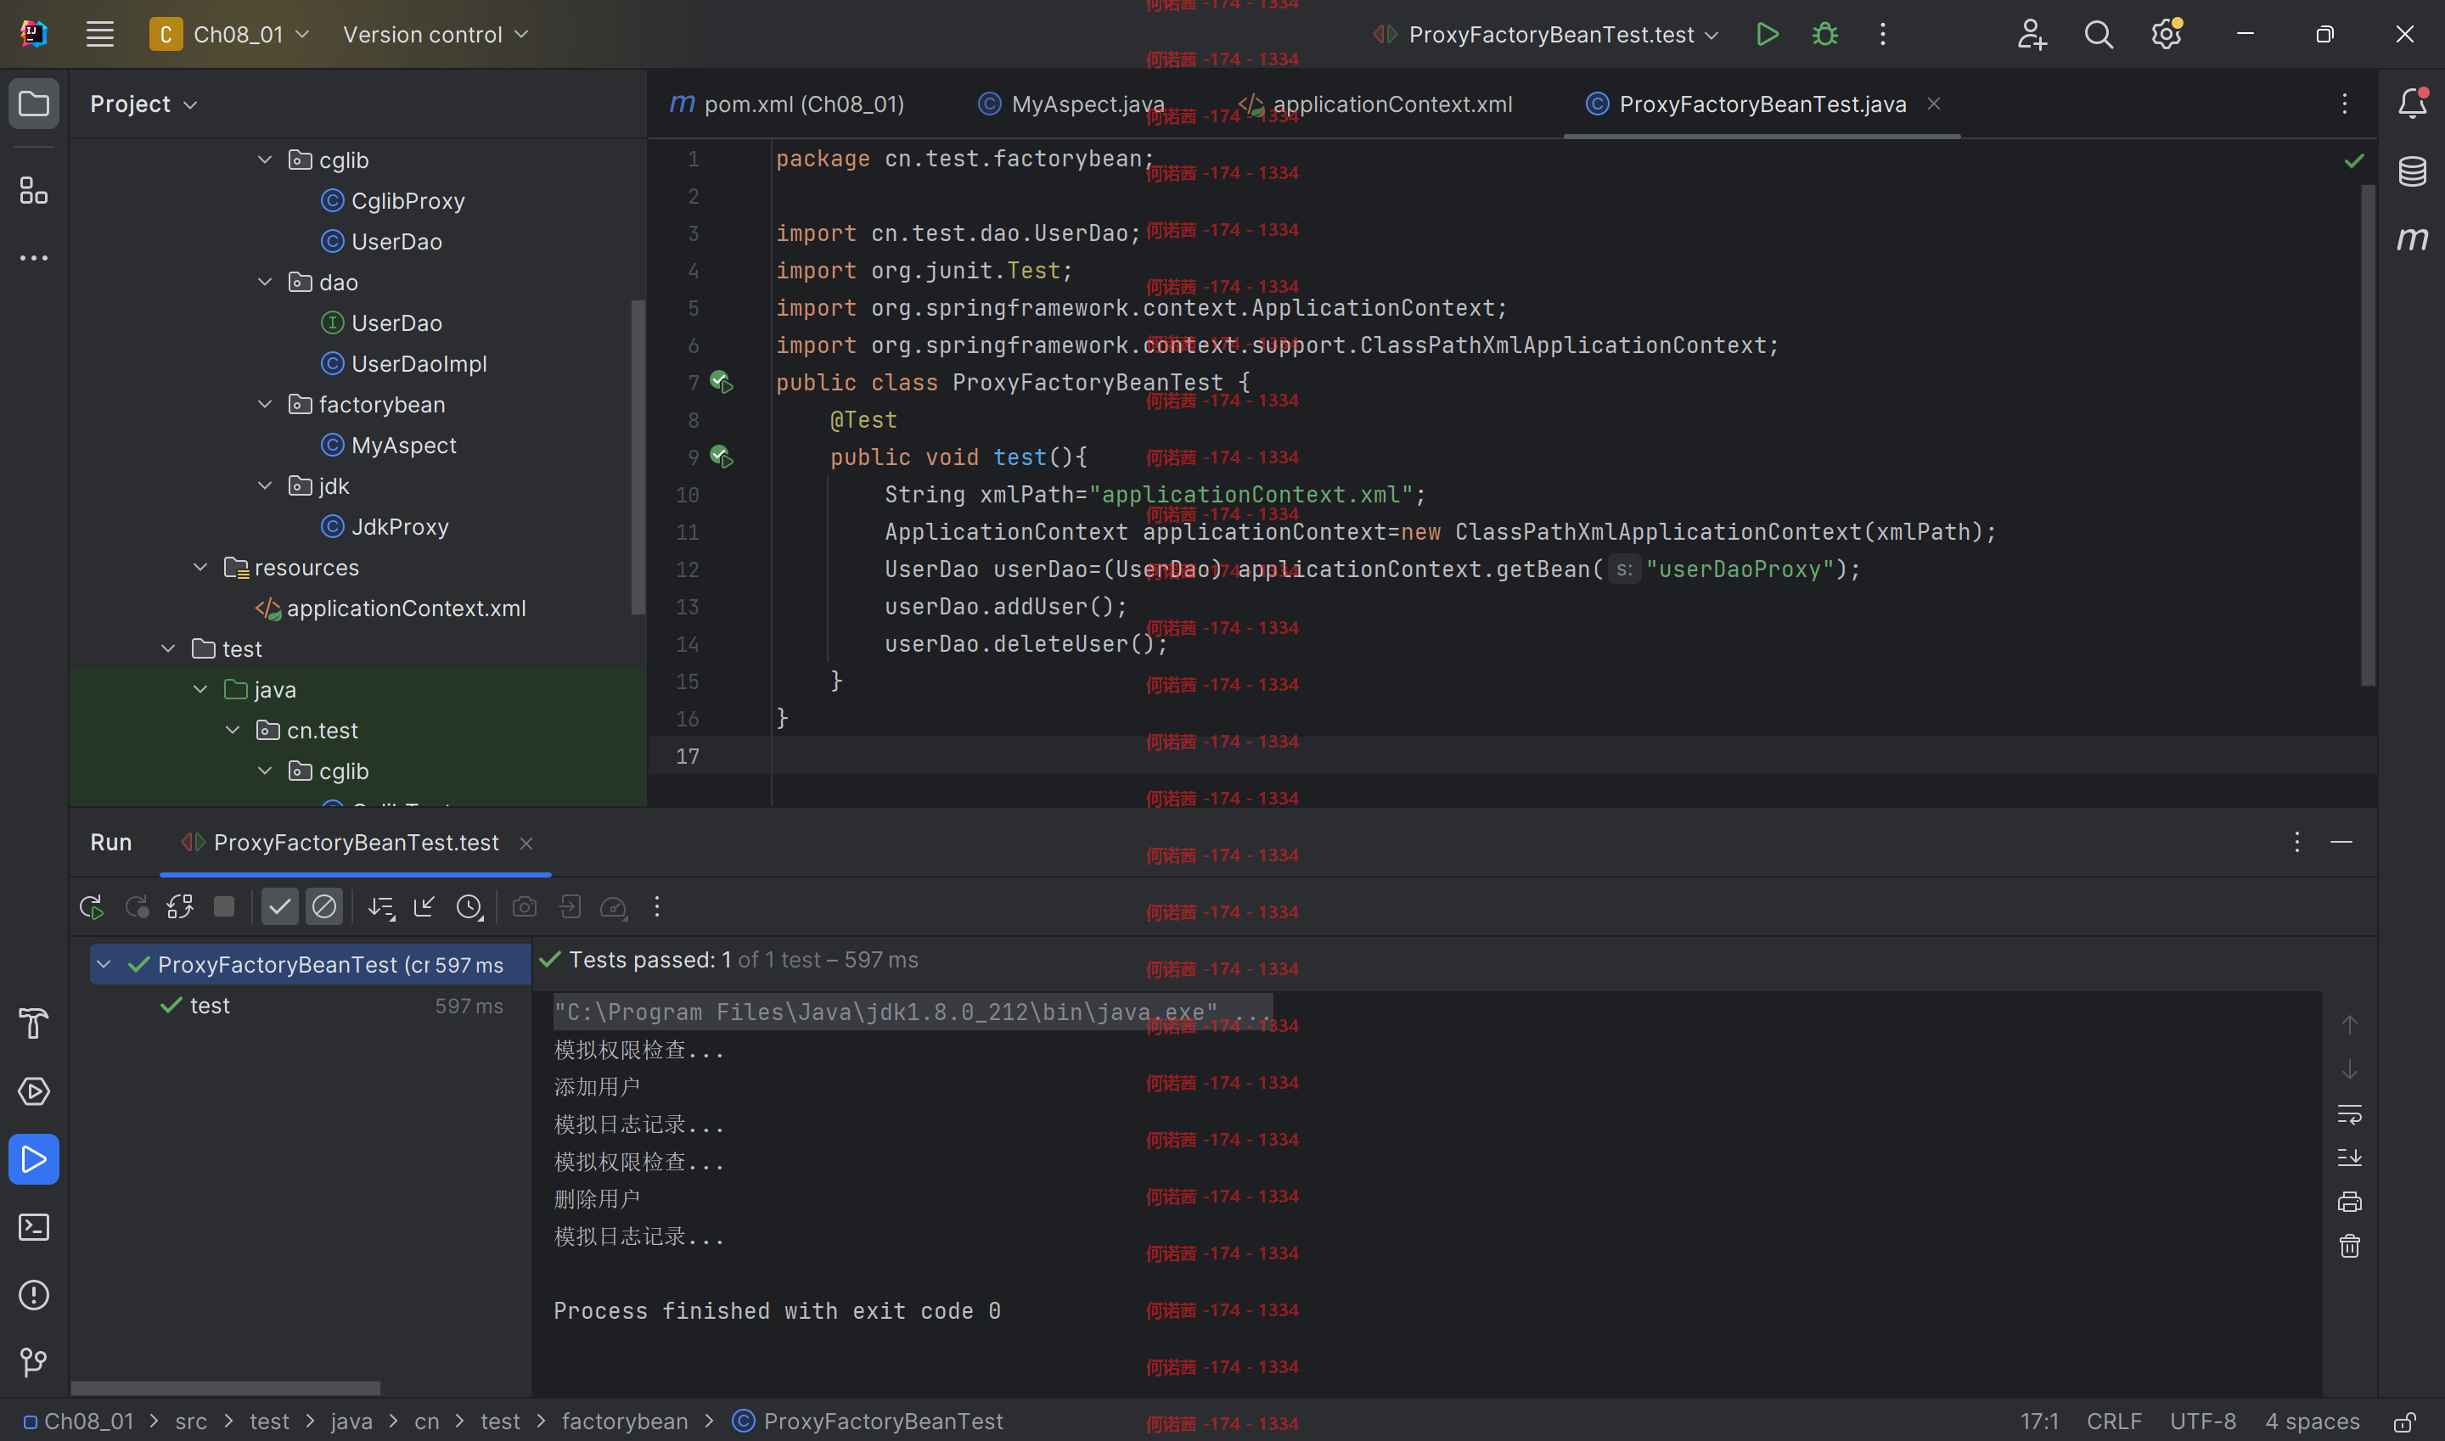2445x1441 pixels.
Task: Click Run panel horizontal scrollbar
Action: [x=225, y=1388]
